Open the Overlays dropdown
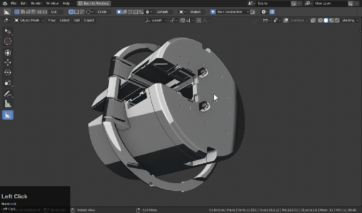The width and height of the screenshot is (362, 213). click(x=299, y=20)
